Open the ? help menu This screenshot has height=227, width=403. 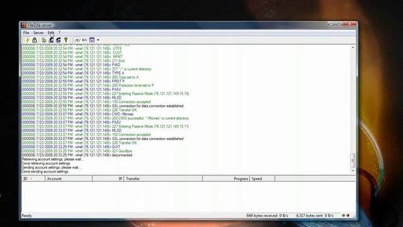tap(59, 33)
